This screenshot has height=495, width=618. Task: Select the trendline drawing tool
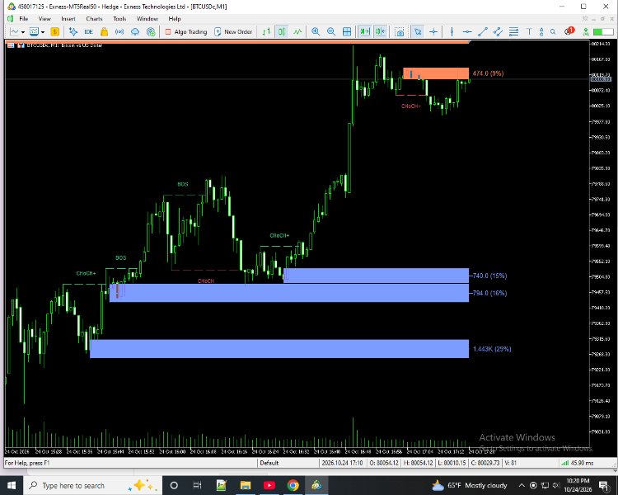pos(482,32)
